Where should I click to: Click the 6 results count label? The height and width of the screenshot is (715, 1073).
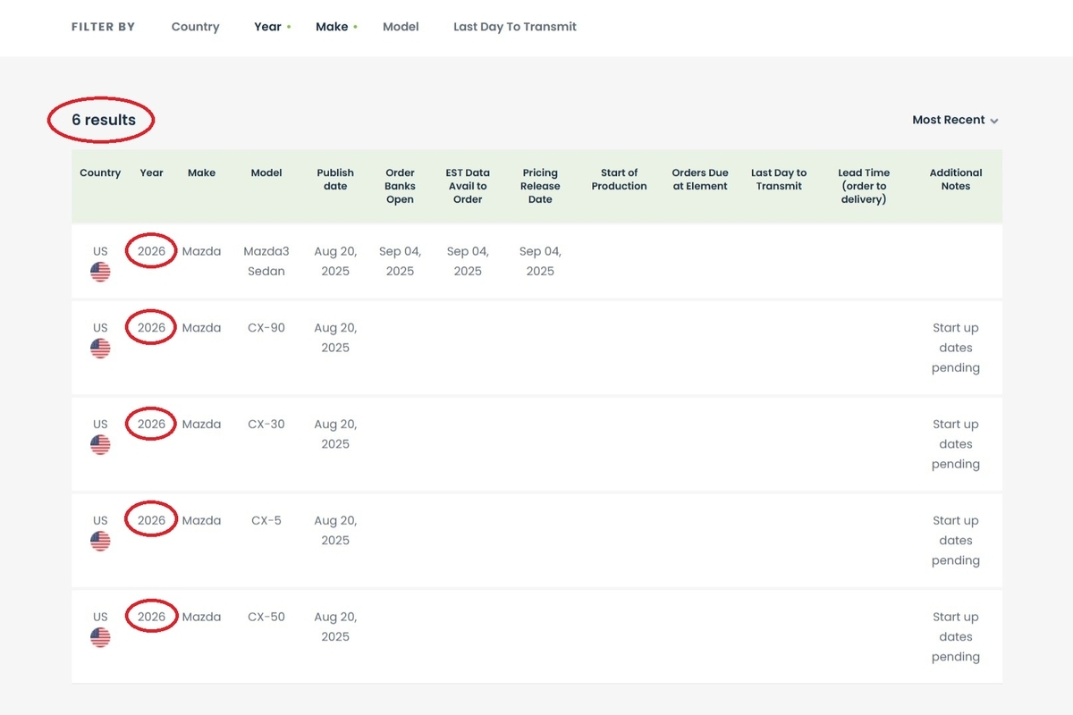click(104, 120)
